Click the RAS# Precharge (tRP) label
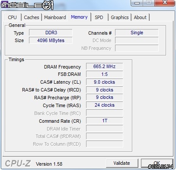 (58, 98)
